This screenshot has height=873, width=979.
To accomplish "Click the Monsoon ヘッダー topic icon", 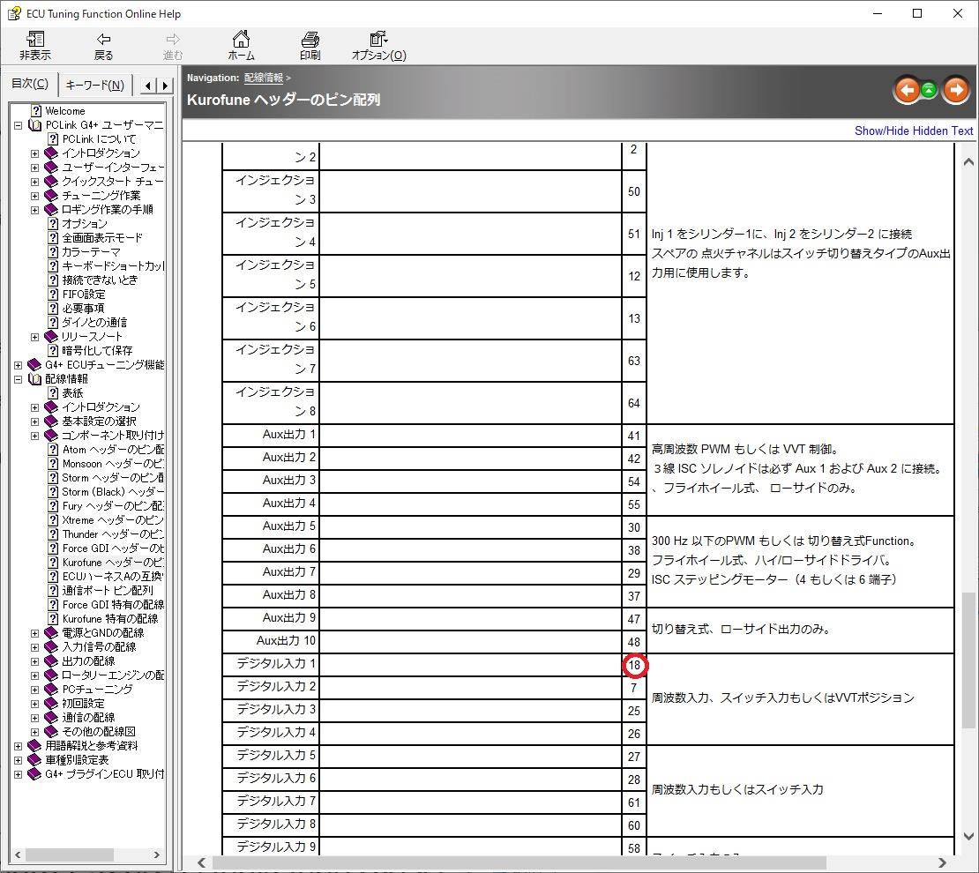I will 53,463.
